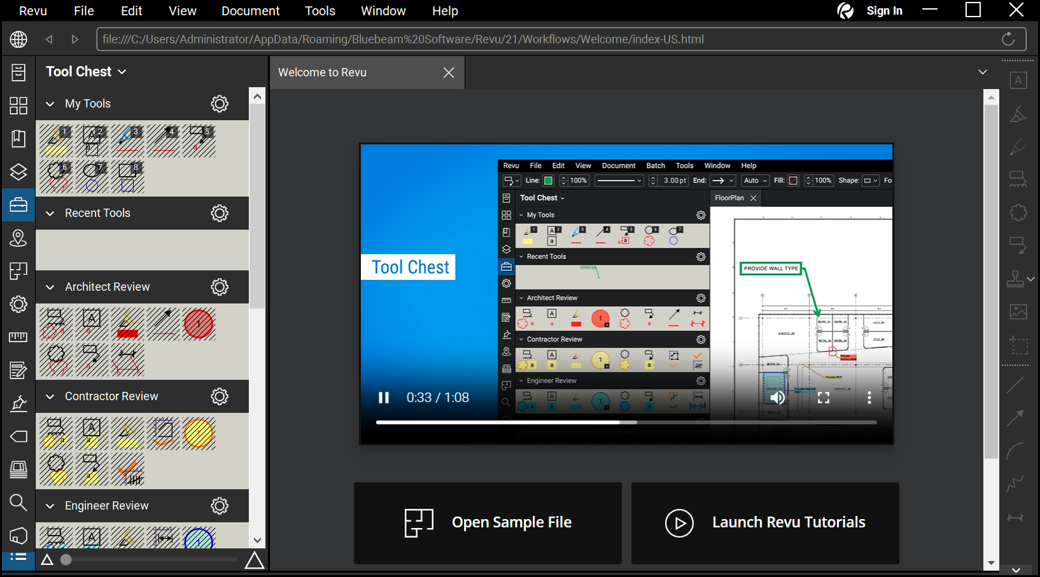Collapse the Recent Tools section

click(x=50, y=213)
